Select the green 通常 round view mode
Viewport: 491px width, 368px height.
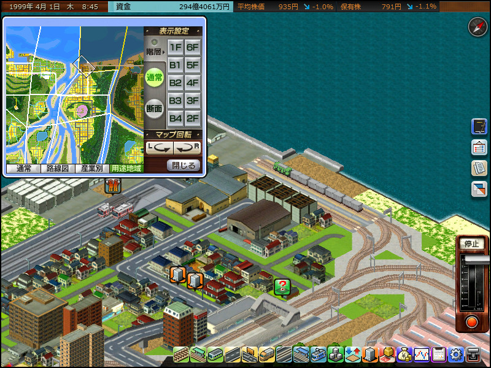tap(155, 78)
